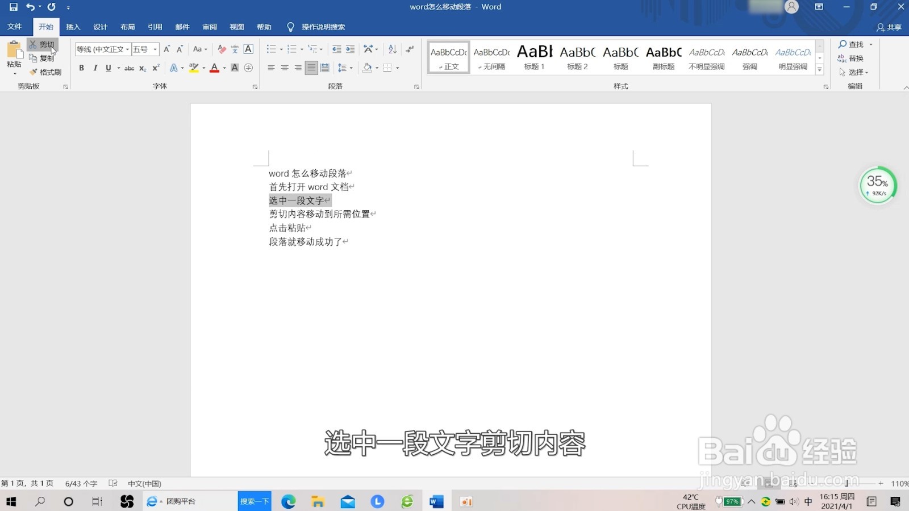Select the Format Painter (格式刷)
This screenshot has width=909, height=511.
pyautogui.click(x=45, y=72)
